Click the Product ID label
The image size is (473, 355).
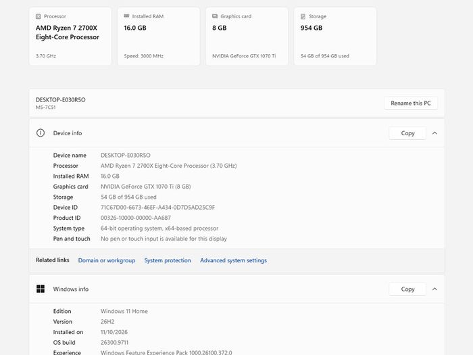pyautogui.click(x=67, y=218)
